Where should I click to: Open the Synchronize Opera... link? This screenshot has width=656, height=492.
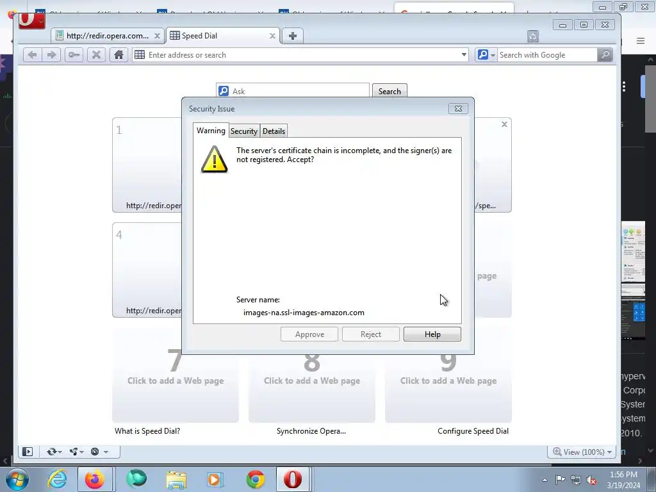tap(311, 431)
